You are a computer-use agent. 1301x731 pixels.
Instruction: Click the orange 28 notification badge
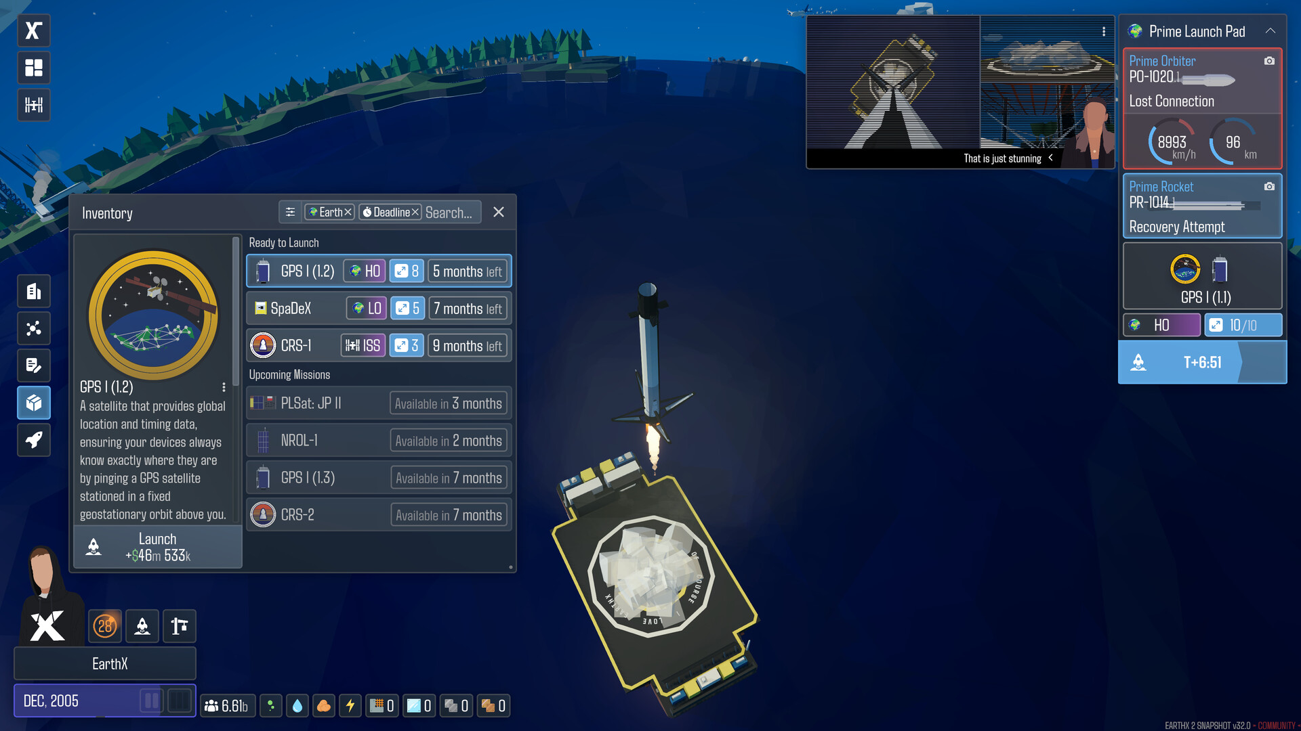tap(105, 626)
